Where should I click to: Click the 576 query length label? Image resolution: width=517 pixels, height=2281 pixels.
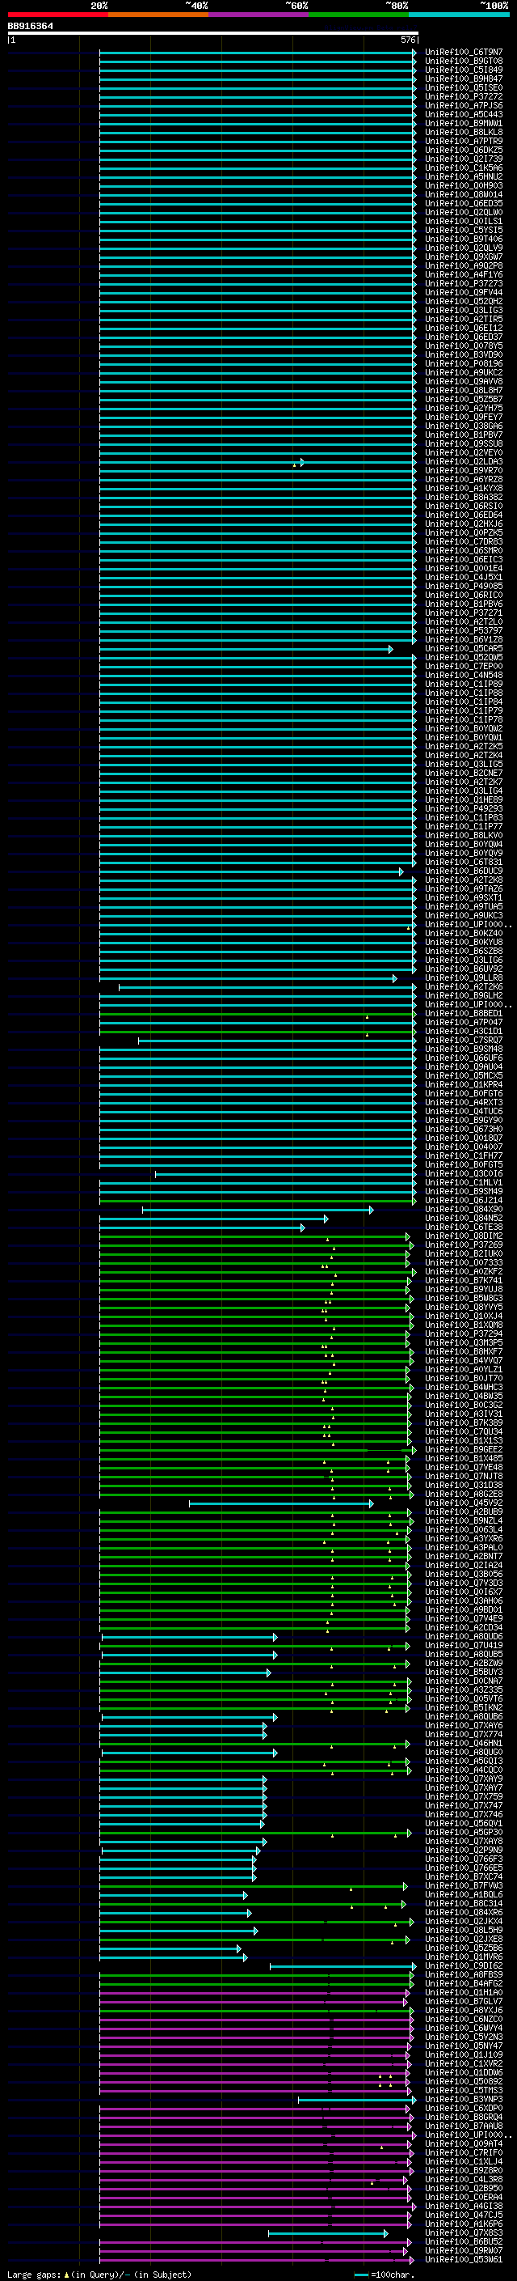coord(408,40)
